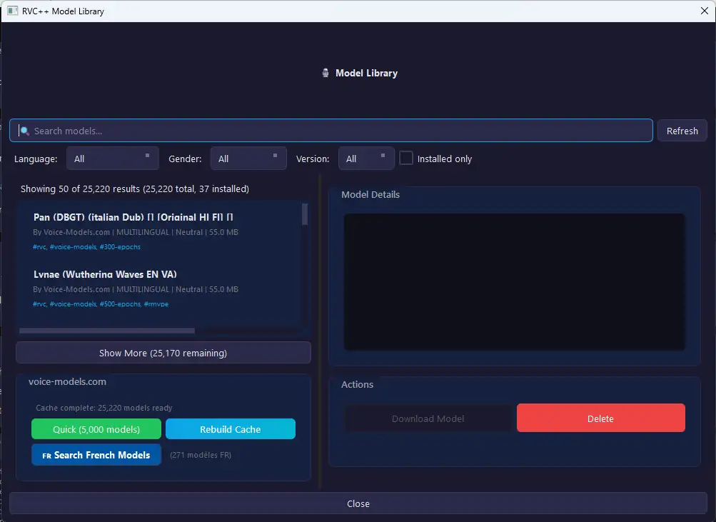Viewport: 716px width, 522px height.
Task: Click inside the Search models field
Action: 336,131
